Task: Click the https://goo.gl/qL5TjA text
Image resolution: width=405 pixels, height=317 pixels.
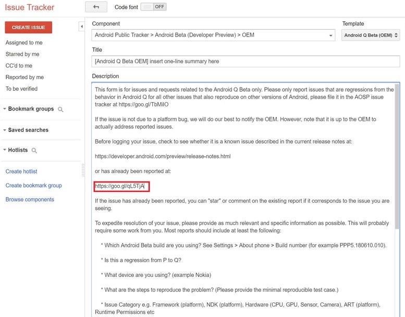Action: 119,186
